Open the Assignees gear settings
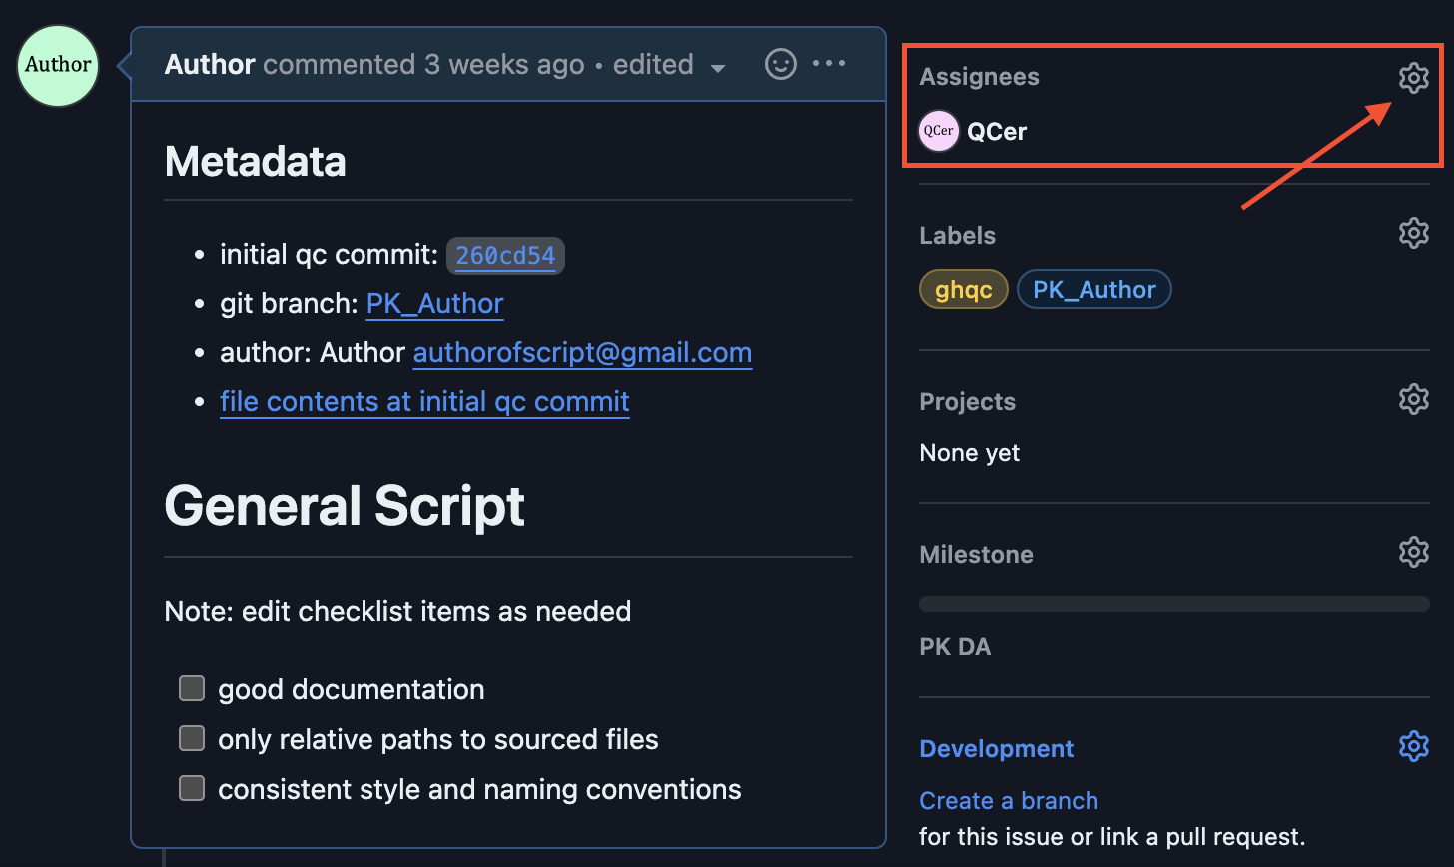The image size is (1454, 867). pos(1413,77)
